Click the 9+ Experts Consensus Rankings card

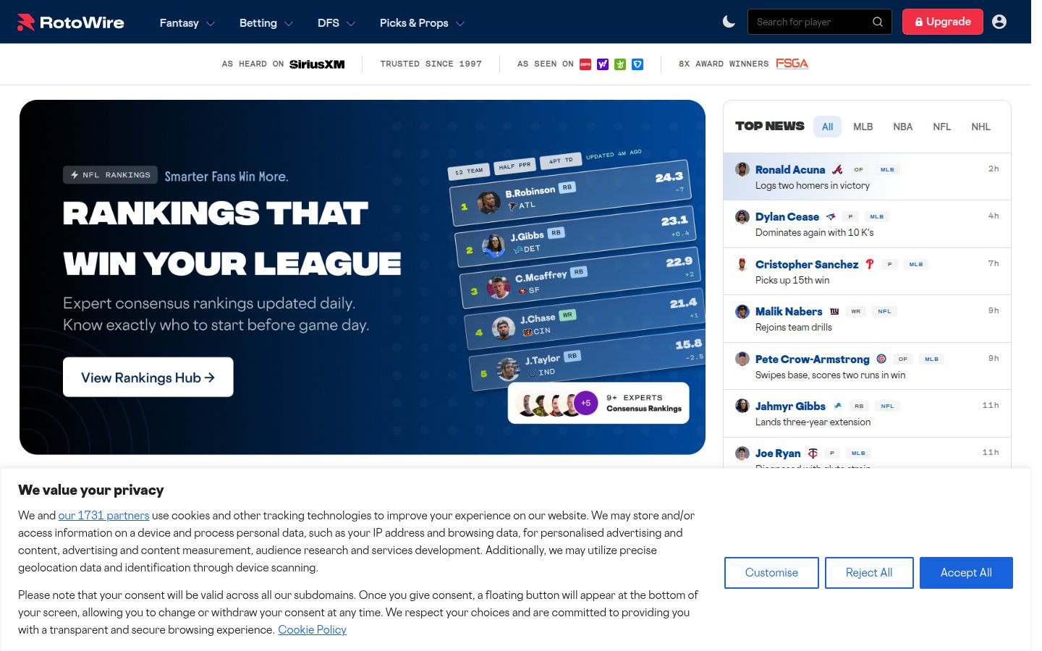pyautogui.click(x=599, y=403)
